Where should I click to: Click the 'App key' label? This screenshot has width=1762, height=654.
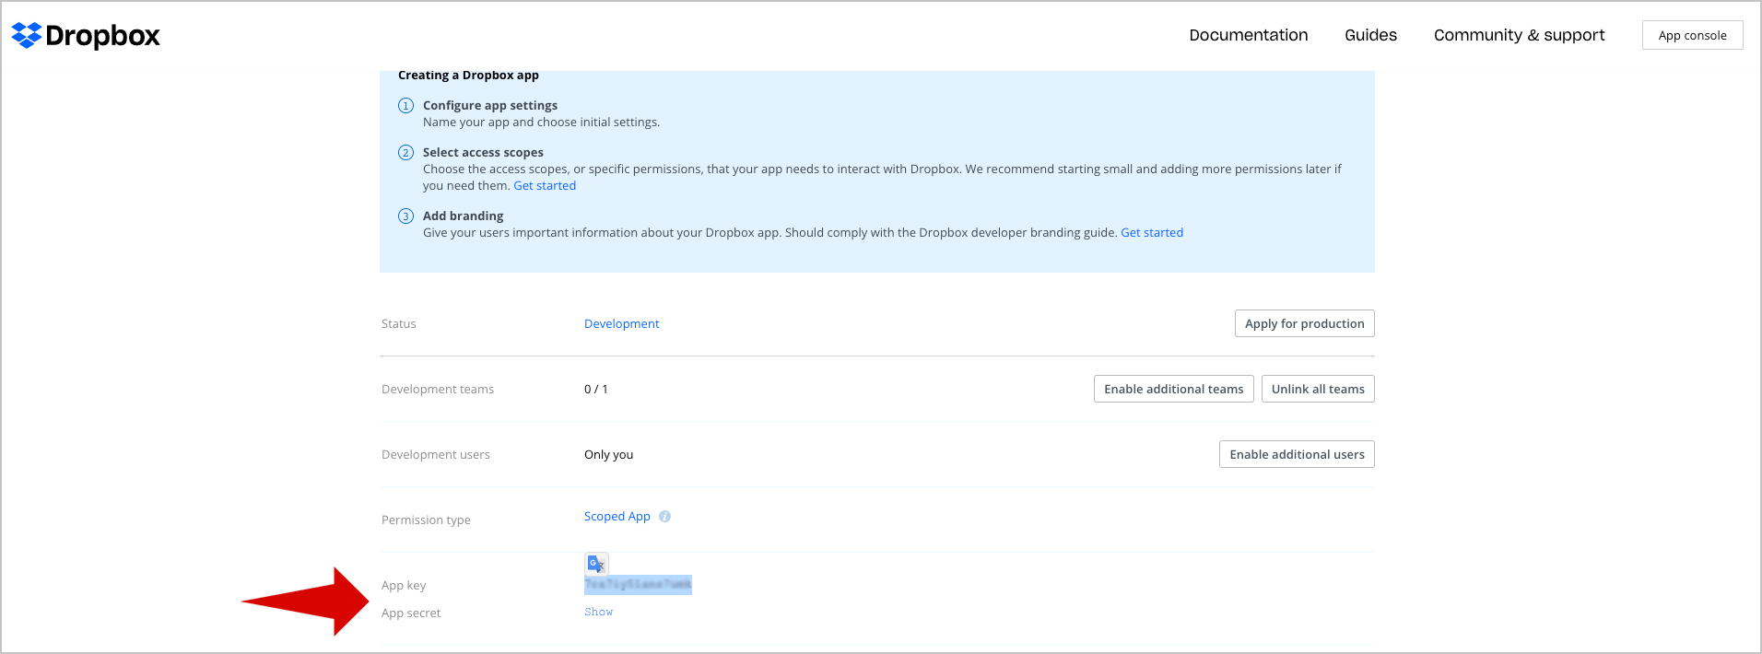pos(404,586)
